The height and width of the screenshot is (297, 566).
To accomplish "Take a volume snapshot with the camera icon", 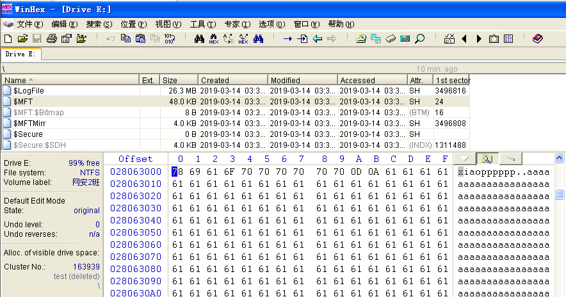I will pyautogui.click(x=494, y=38).
